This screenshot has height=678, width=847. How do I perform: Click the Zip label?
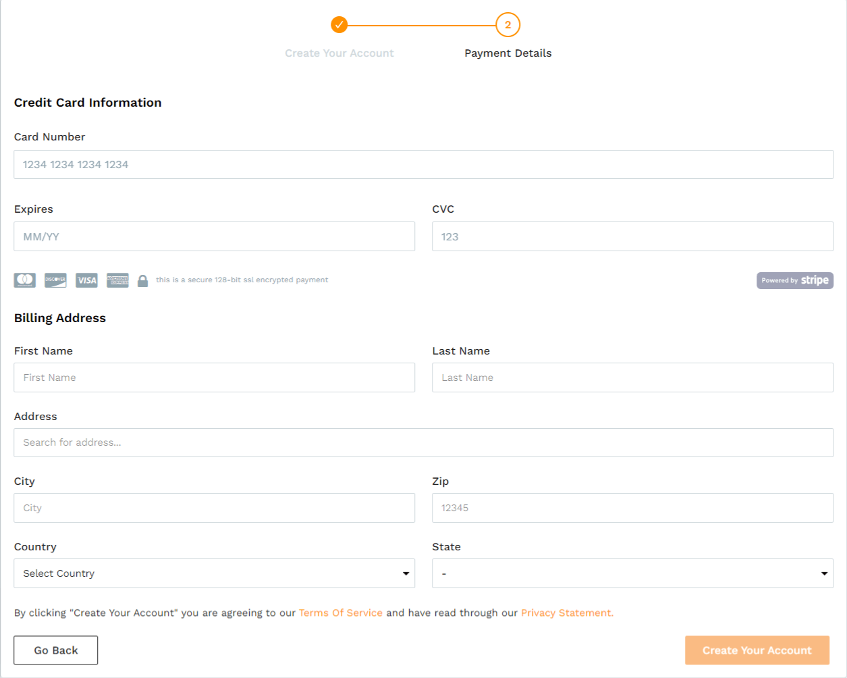point(441,481)
